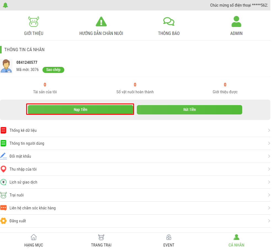Click the Nạp Tiền deposit button
The image size is (272, 249).
(x=80, y=110)
